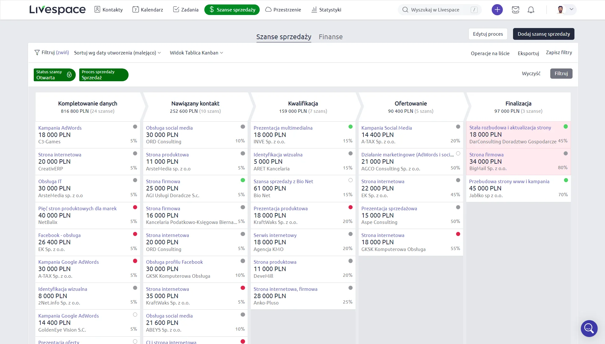
Task: Toggle status dot on Kampania AdWords card
Action: [135, 127]
